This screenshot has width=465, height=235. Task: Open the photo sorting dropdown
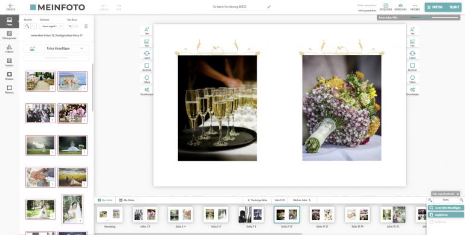point(51,27)
